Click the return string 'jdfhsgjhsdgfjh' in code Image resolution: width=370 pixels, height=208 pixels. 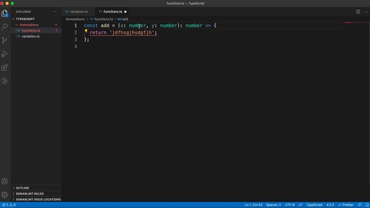click(132, 32)
